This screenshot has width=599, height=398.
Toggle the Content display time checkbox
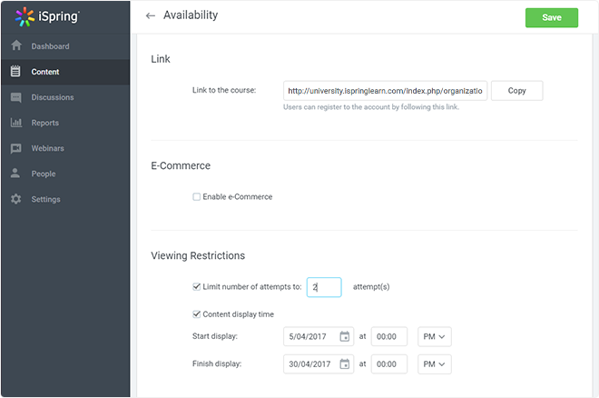click(x=196, y=314)
